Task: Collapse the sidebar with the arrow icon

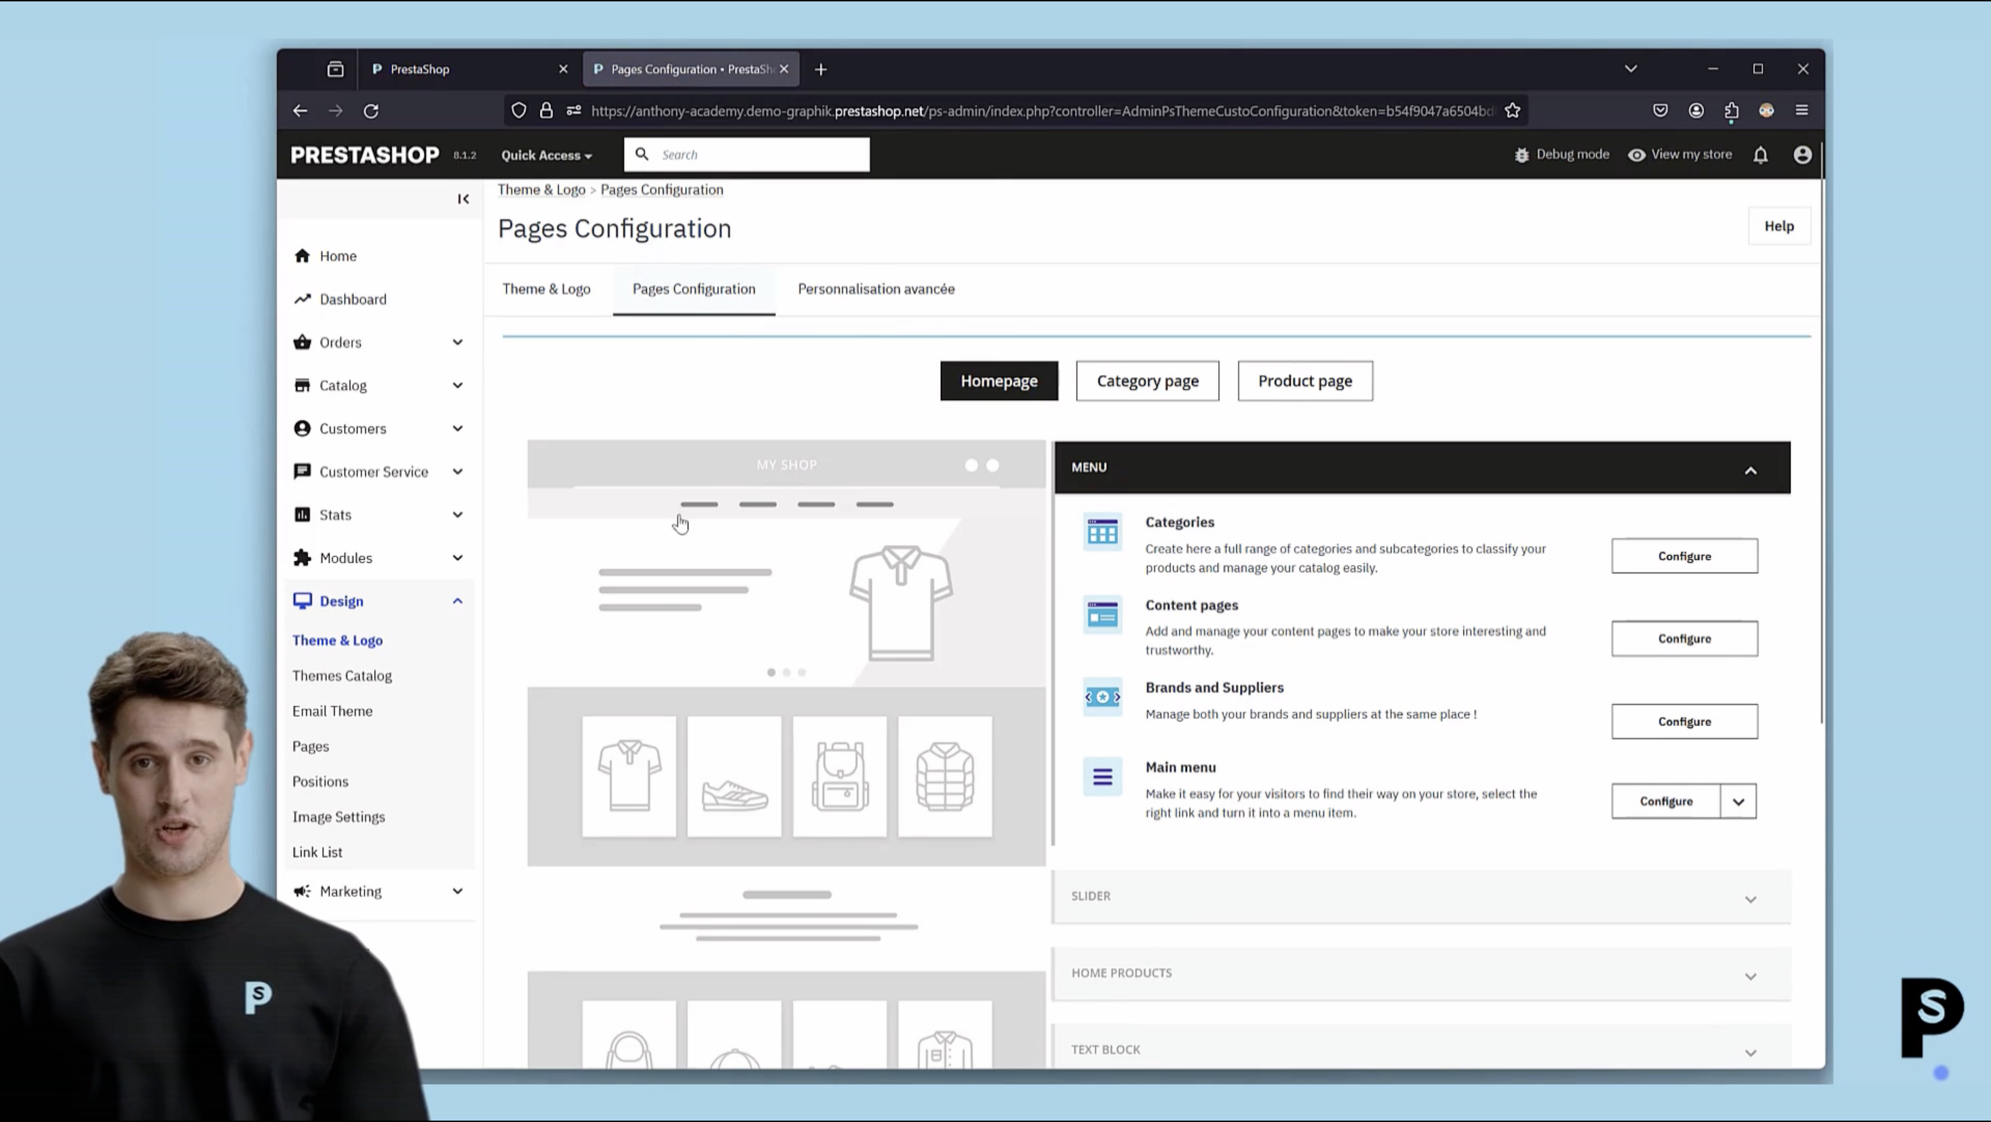Action: tap(463, 199)
